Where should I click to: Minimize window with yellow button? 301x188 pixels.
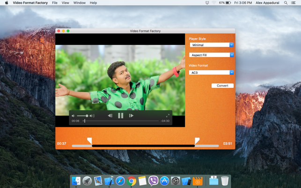[x=63, y=31]
